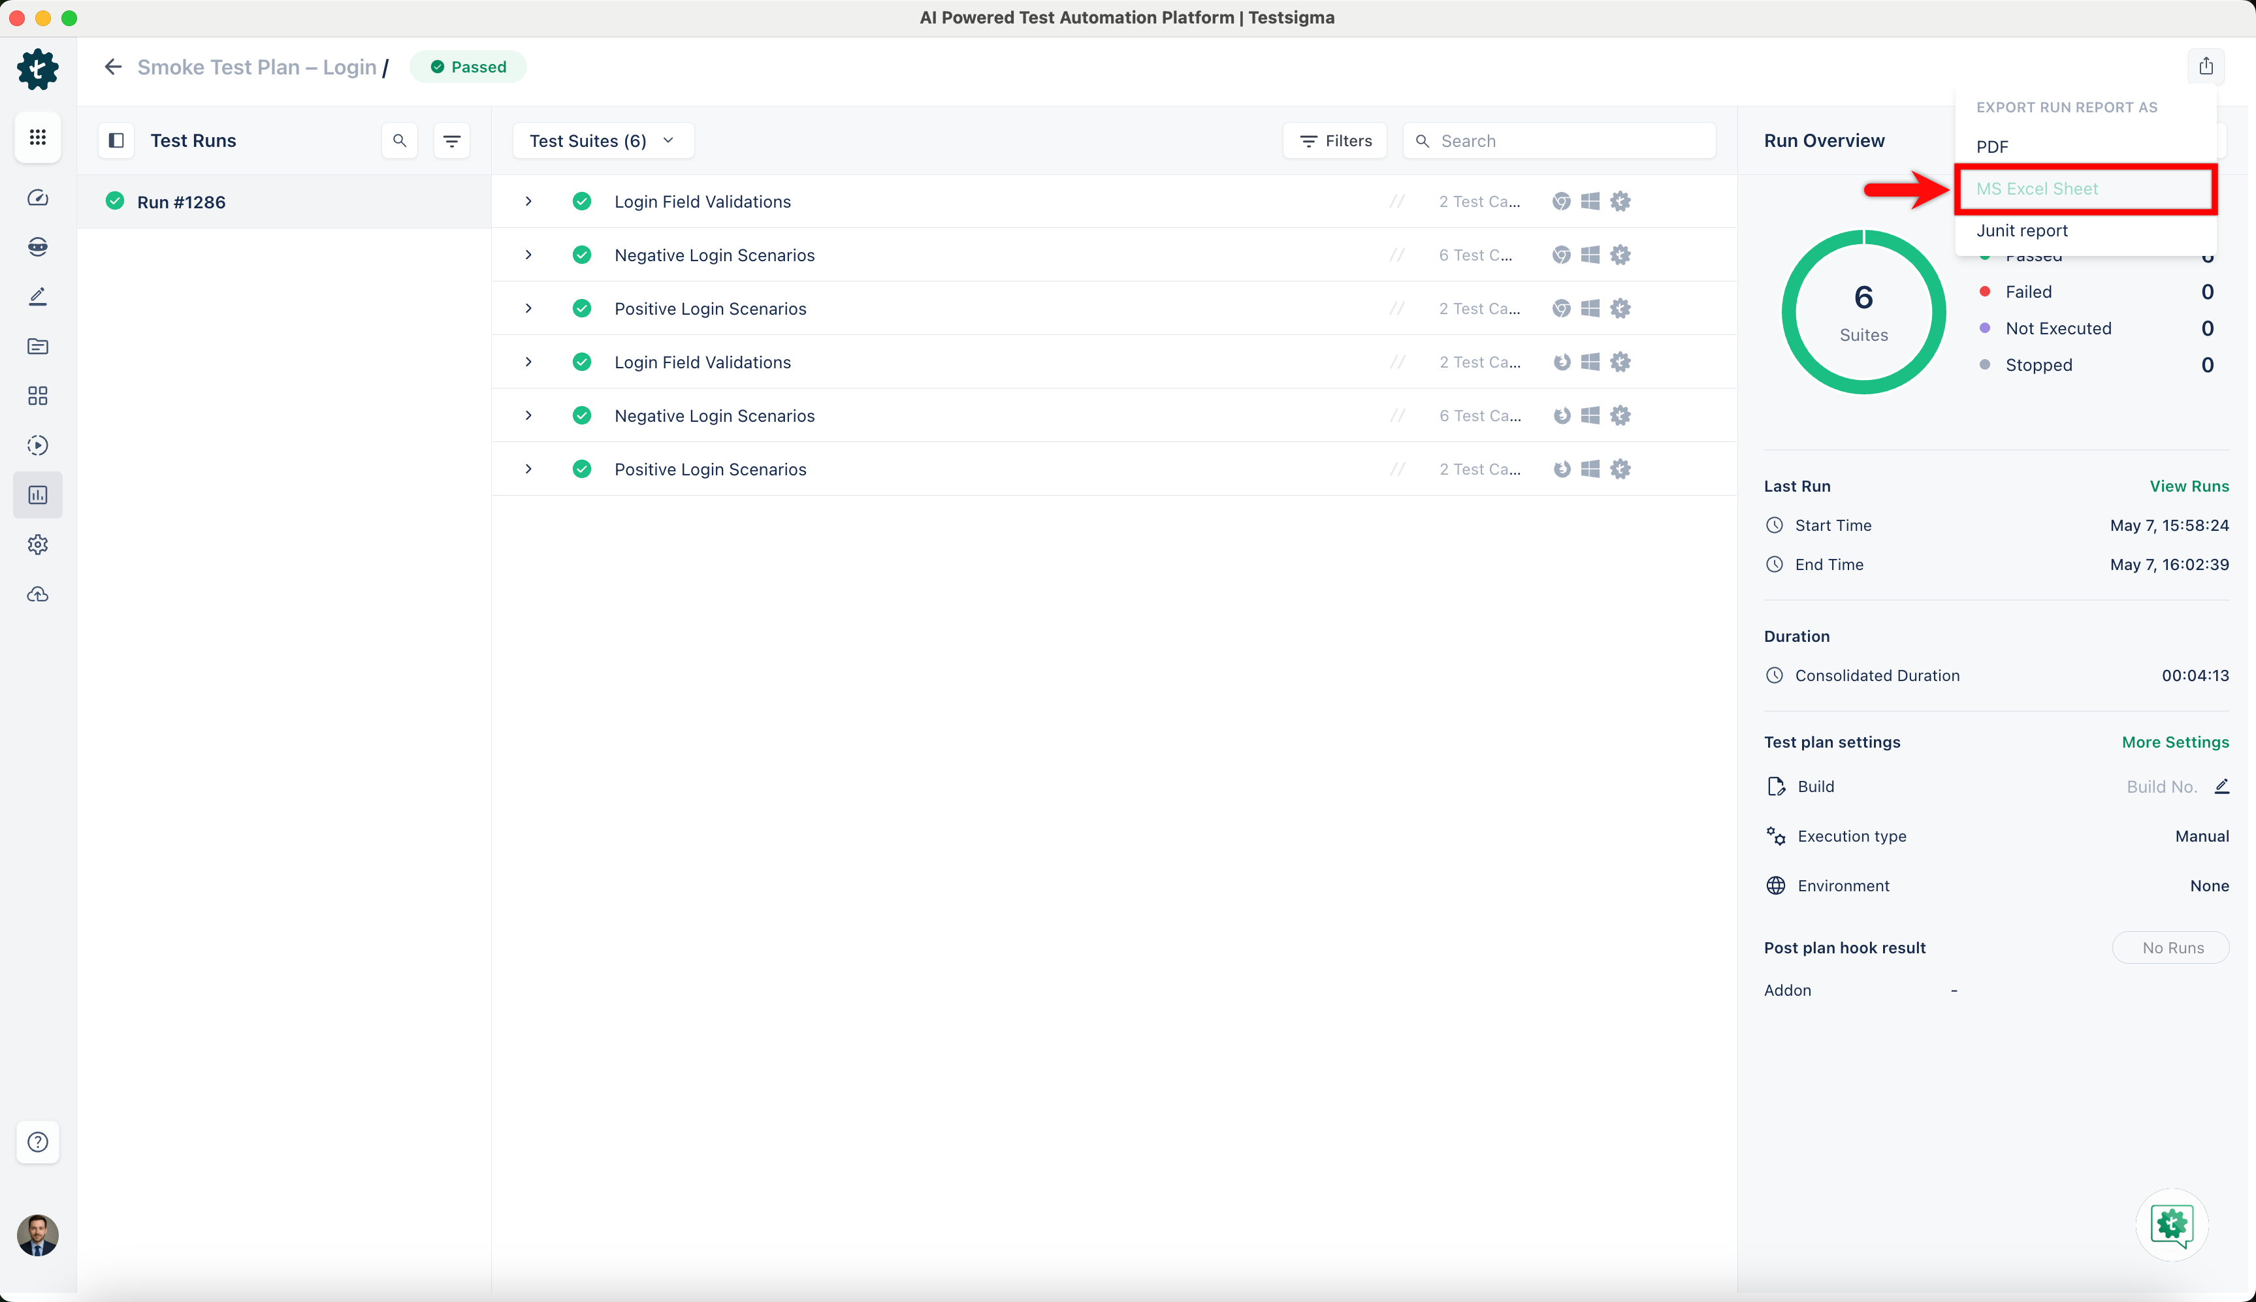2256x1302 pixels.
Task: Click the Consolidated Duration value 00:04:13
Action: tap(2195, 676)
